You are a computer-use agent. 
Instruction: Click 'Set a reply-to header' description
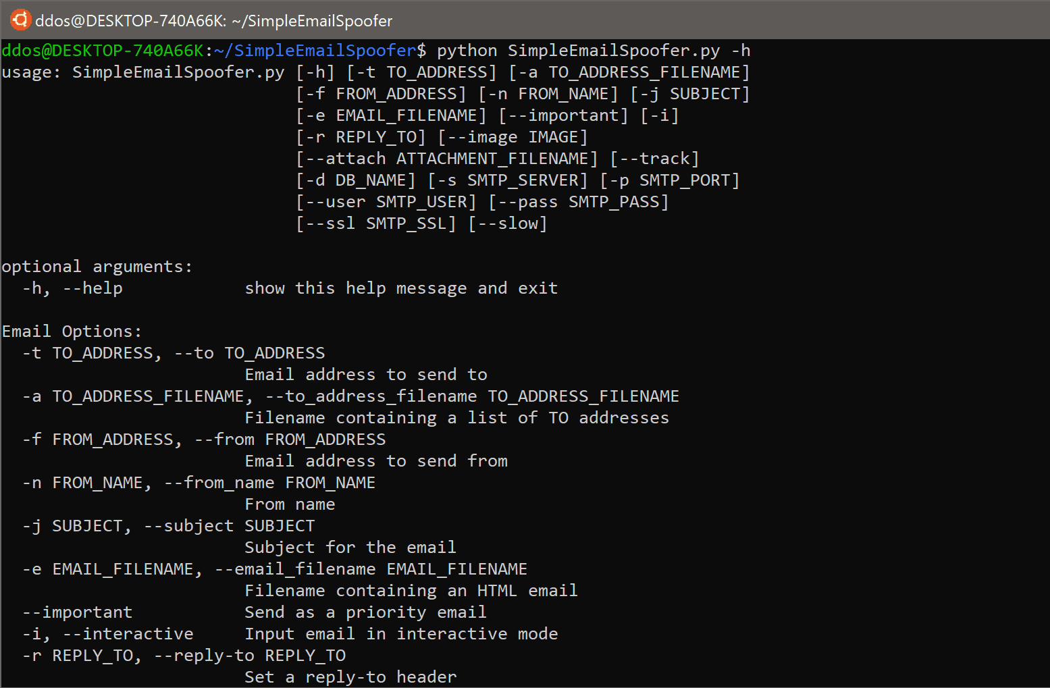click(x=350, y=677)
